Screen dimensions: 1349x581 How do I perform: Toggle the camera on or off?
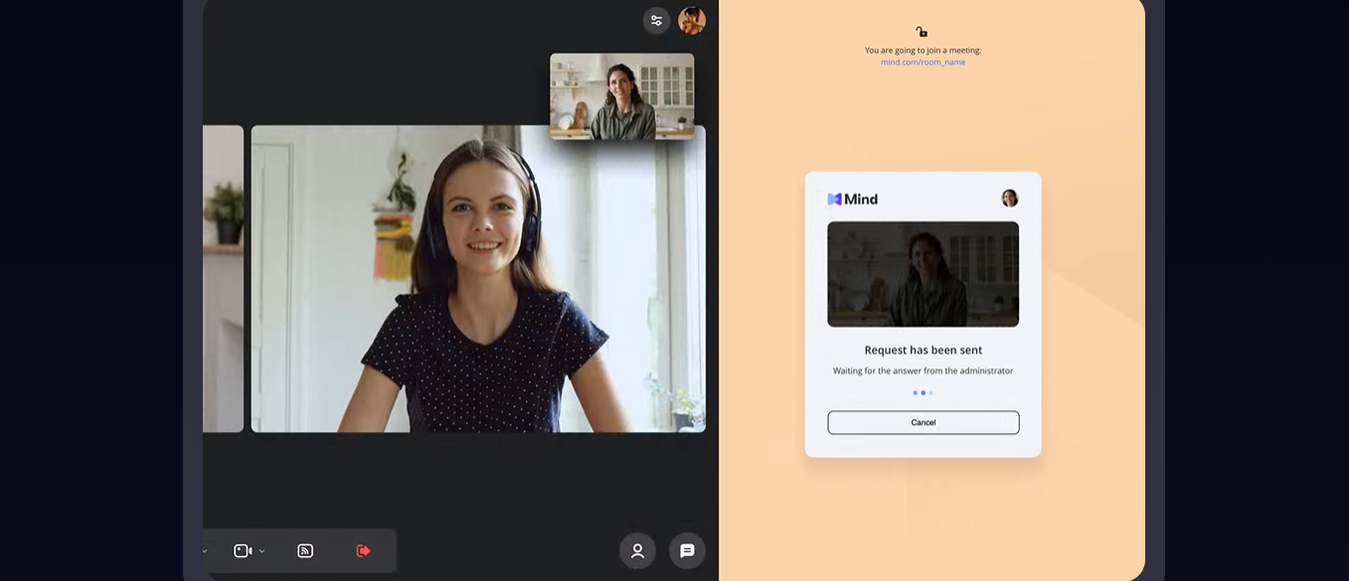tap(243, 551)
